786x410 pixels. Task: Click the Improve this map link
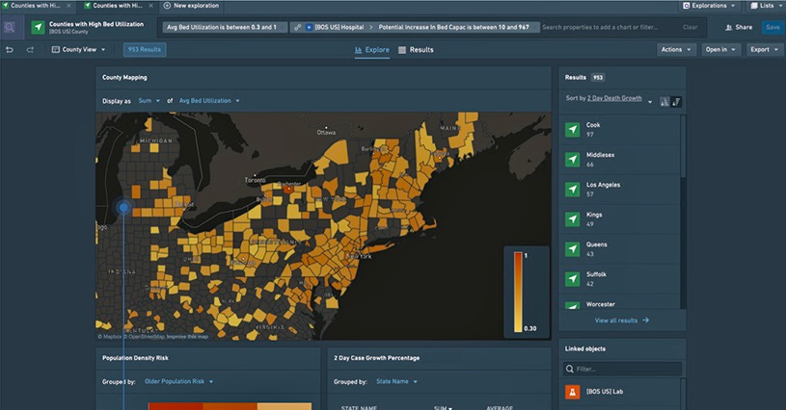187,337
